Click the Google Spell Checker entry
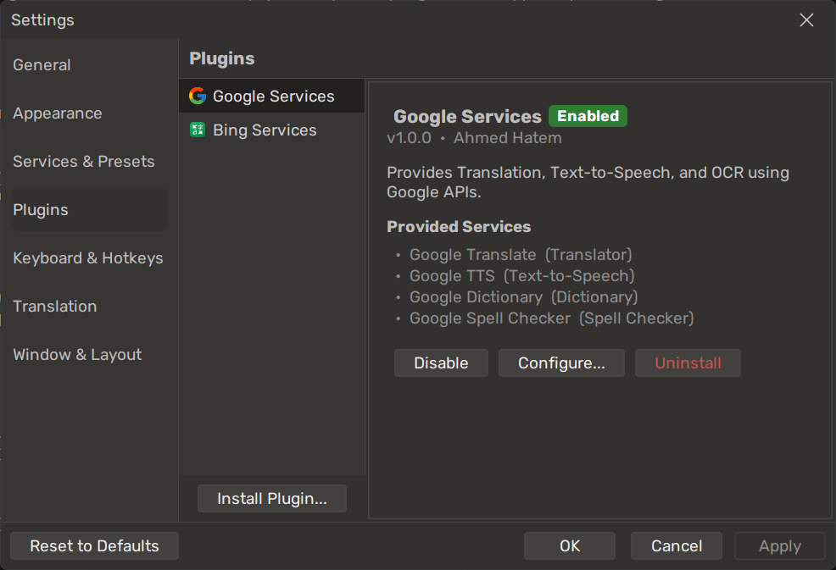The image size is (836, 570). click(551, 318)
